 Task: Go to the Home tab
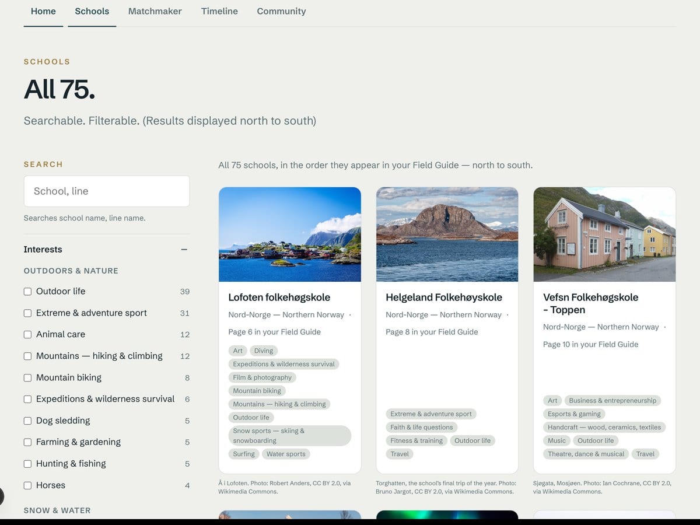coord(43,11)
